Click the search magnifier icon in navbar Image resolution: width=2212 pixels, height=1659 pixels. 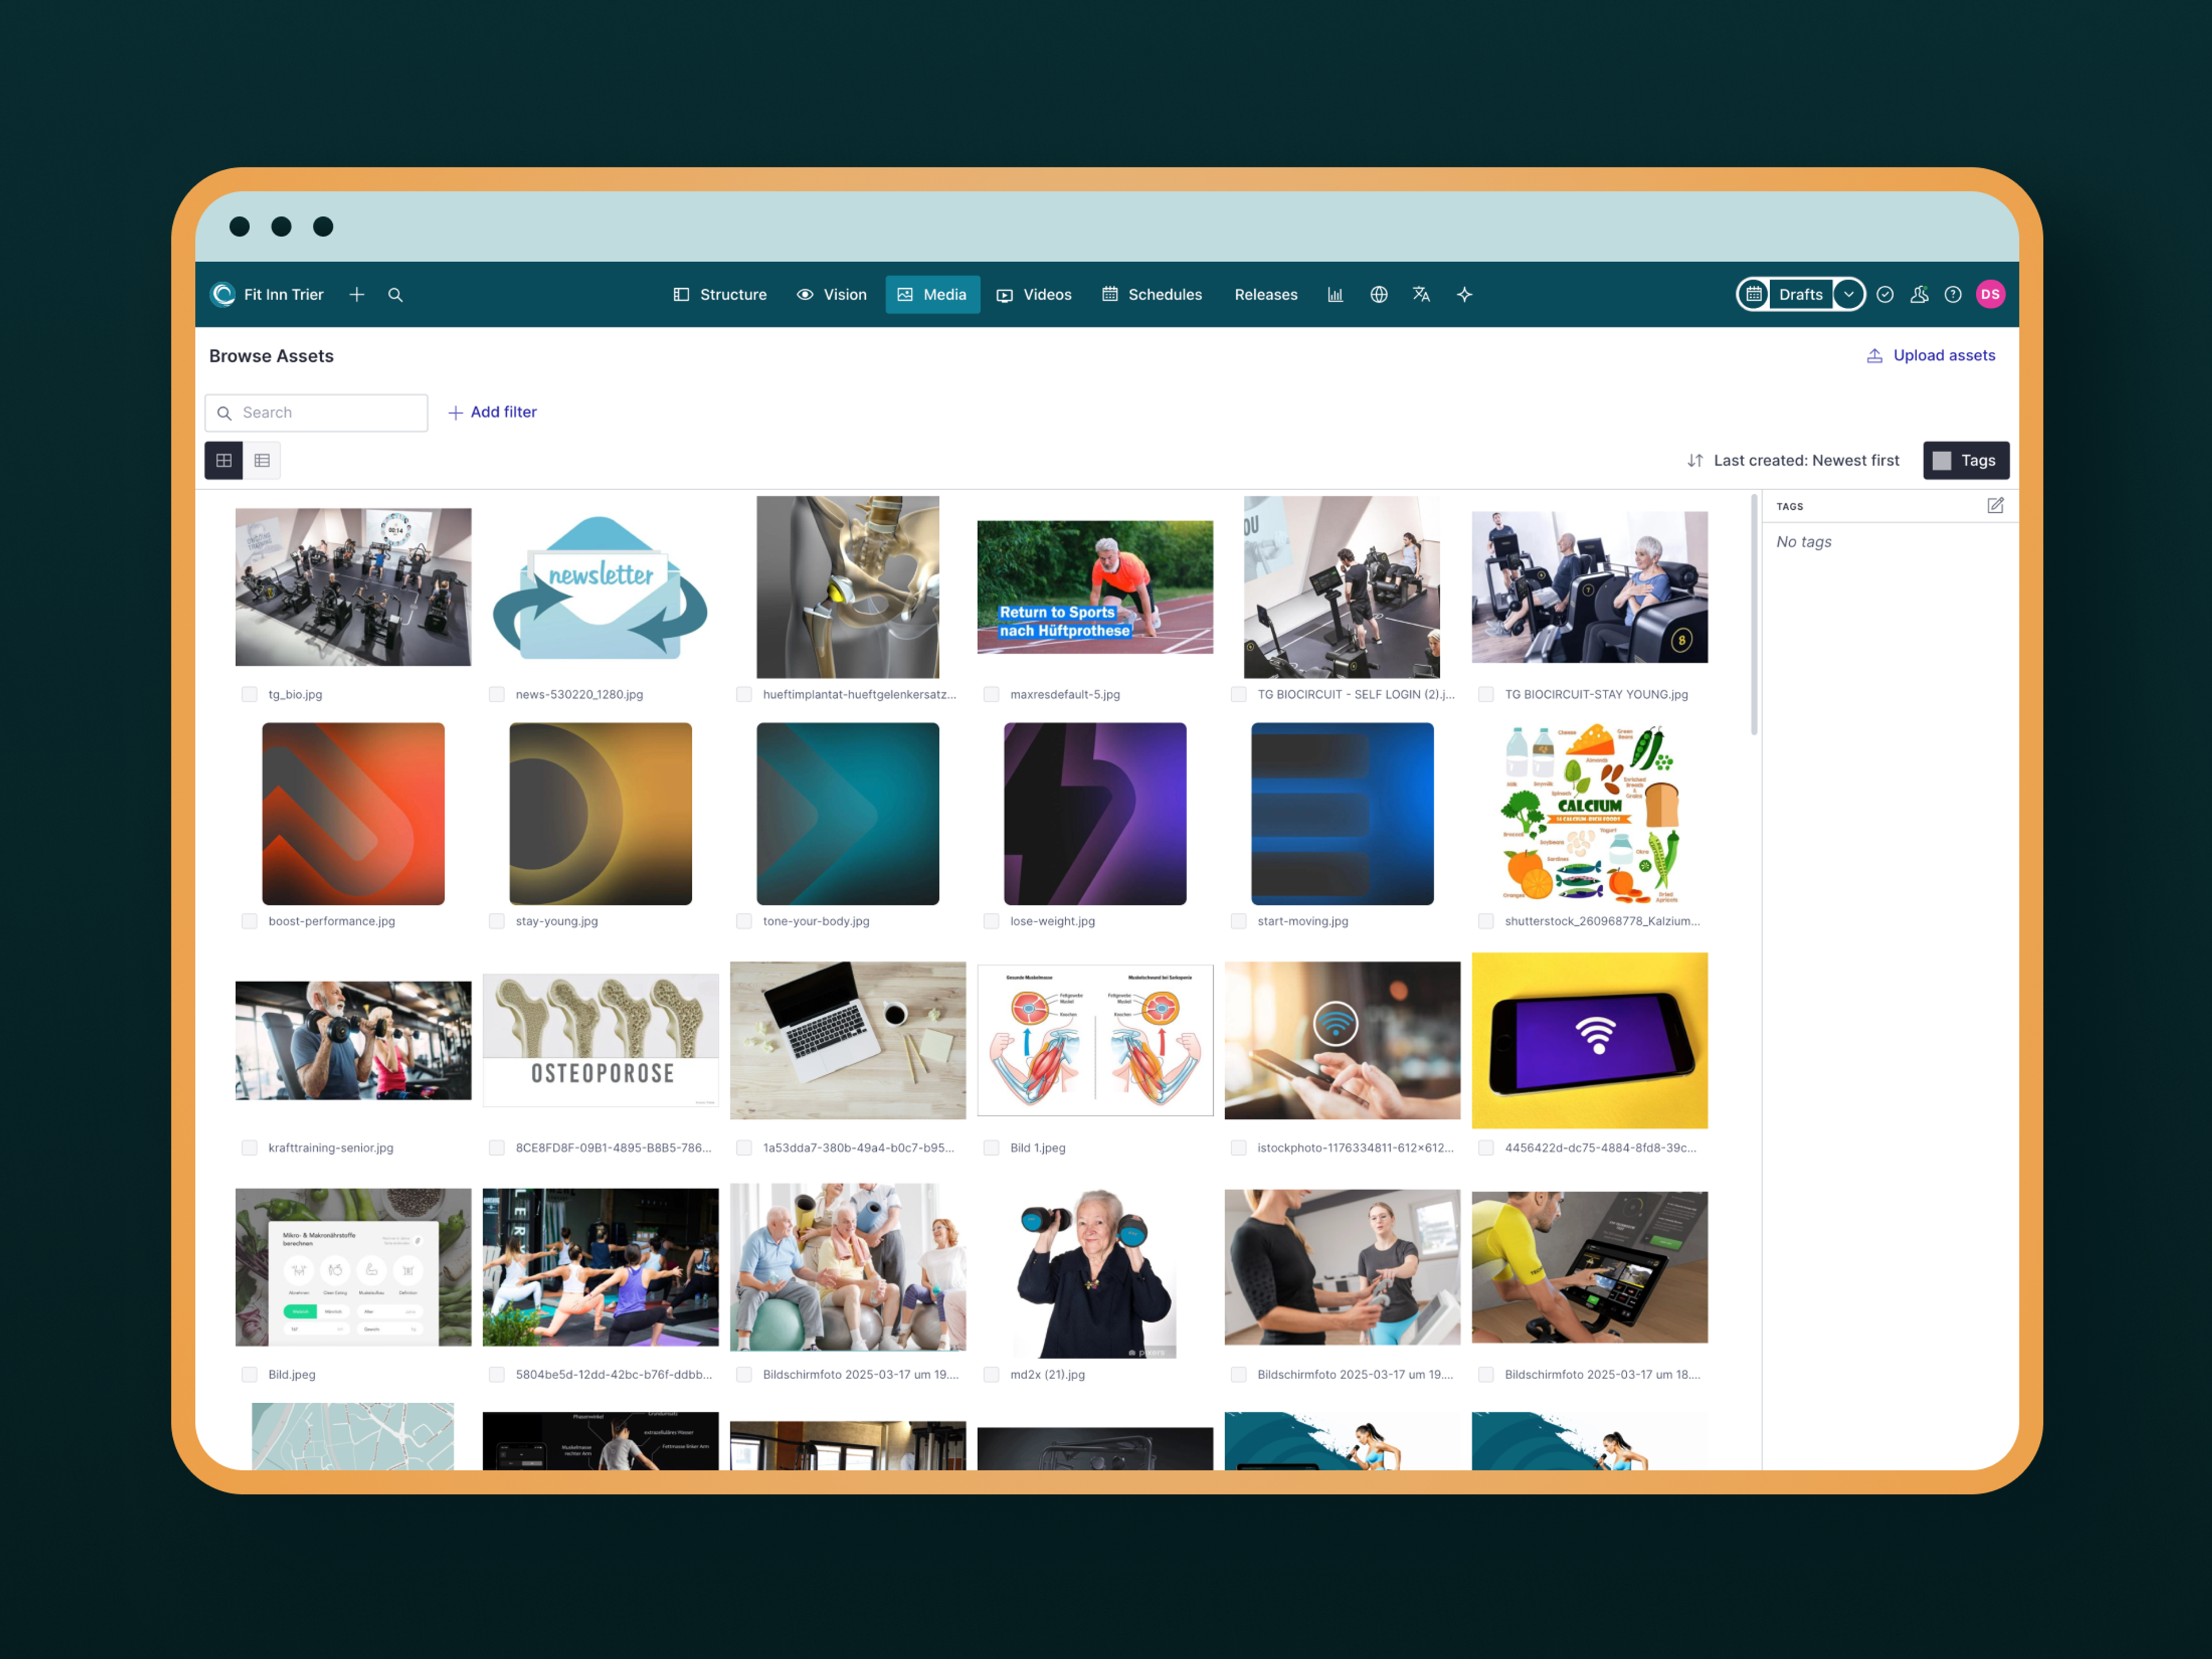395,295
